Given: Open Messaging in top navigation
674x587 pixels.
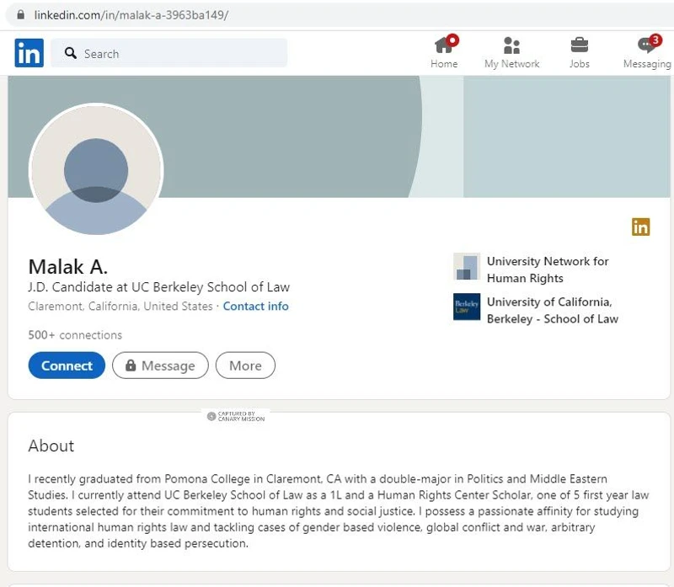Looking at the screenshot, I should (647, 52).
